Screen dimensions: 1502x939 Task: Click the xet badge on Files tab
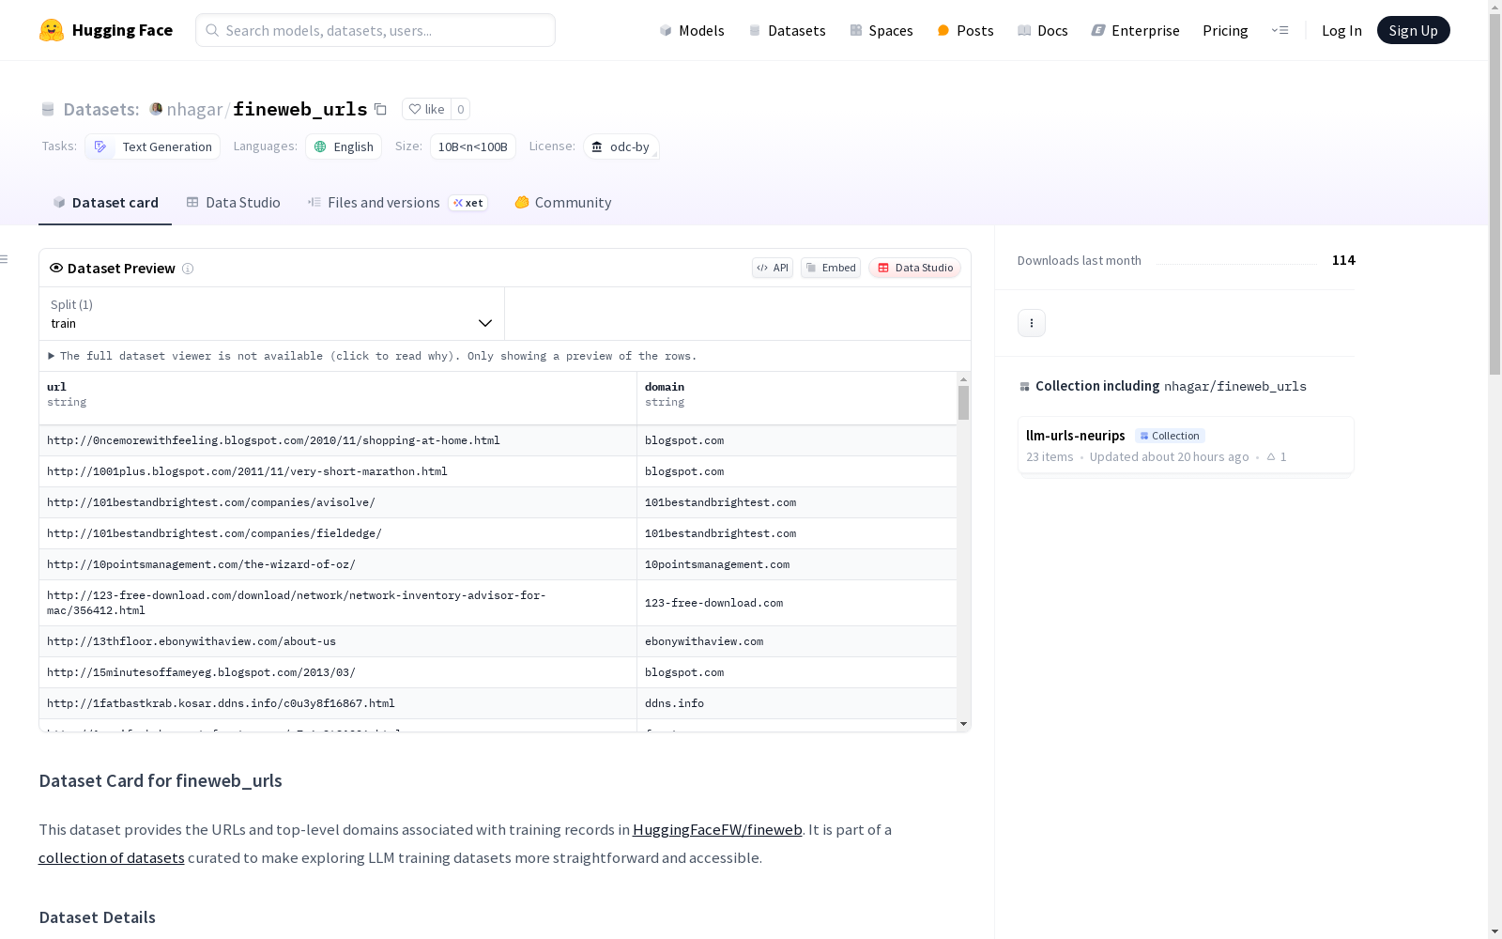point(468,203)
